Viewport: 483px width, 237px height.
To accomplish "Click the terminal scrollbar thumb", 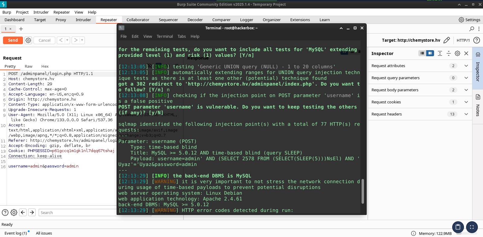I will pyautogui.click(x=363, y=191).
